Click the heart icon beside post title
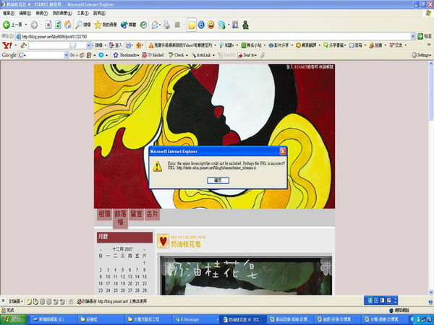 point(163,241)
